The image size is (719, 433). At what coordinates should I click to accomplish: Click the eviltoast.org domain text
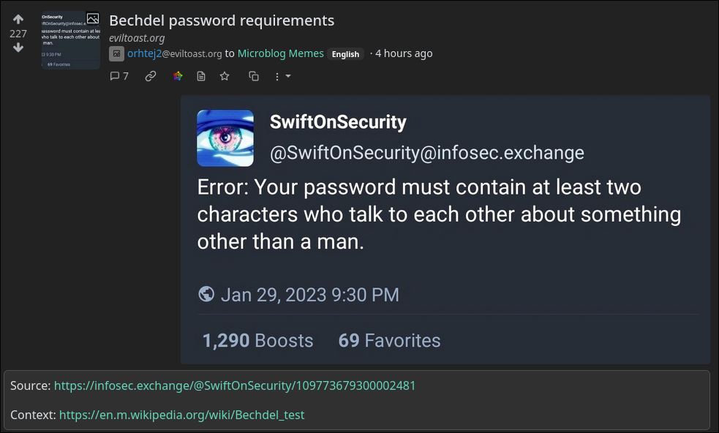click(x=137, y=38)
